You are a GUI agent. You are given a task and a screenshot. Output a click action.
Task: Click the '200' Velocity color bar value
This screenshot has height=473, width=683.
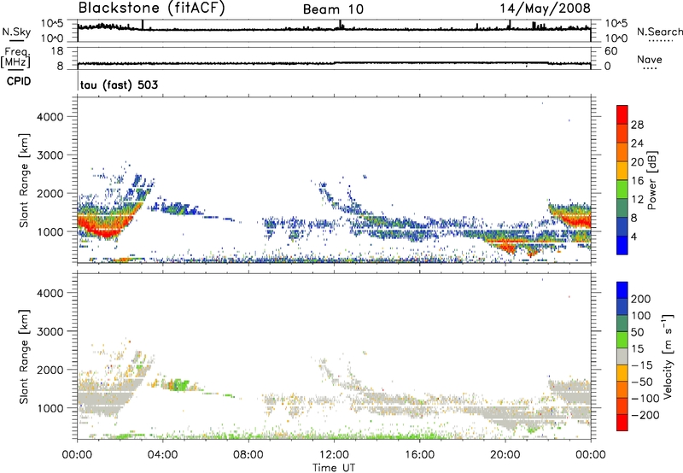point(641,299)
